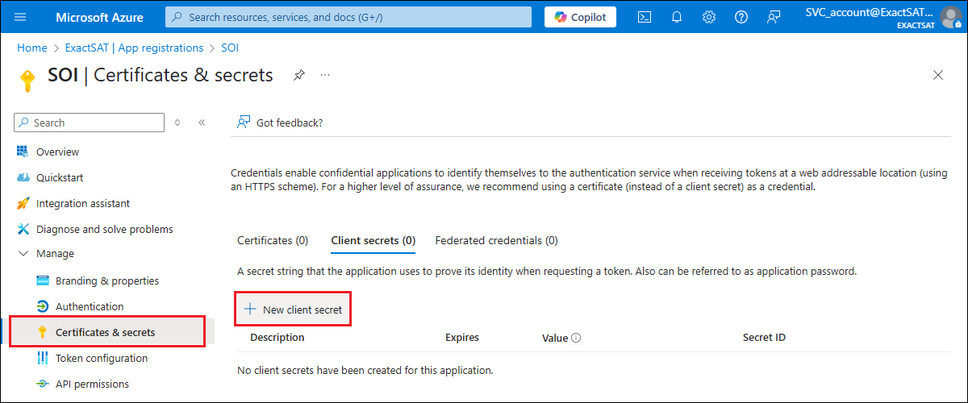Click the Value column info icon
Viewport: 968px width, 403px height.
576,339
